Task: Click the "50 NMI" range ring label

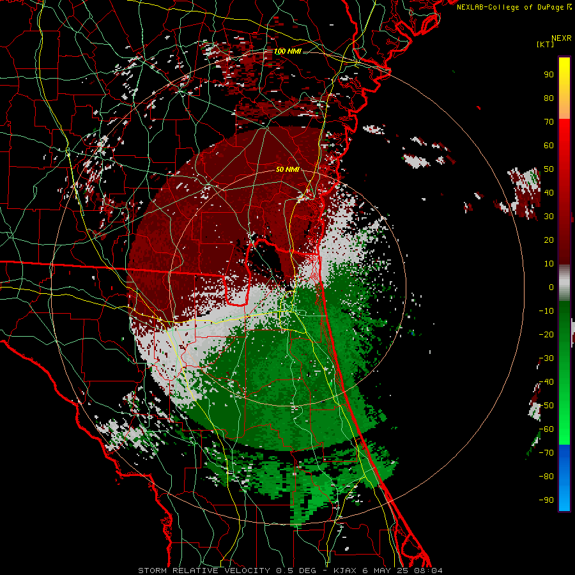Action: 287,169
